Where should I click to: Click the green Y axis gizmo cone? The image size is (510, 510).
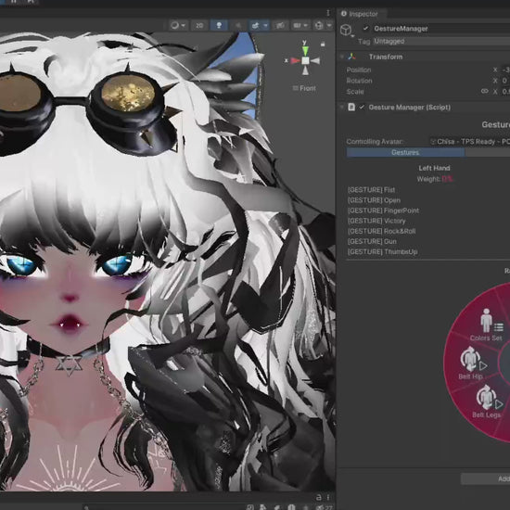305,50
